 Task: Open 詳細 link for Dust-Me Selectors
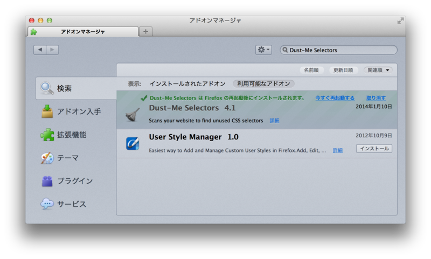pos(274,121)
